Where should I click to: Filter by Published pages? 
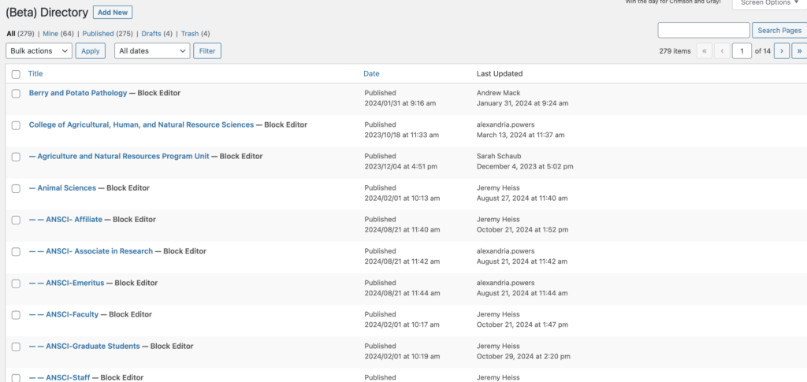(98, 33)
